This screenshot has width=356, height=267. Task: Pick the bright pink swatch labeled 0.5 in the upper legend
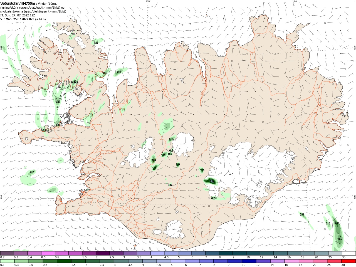coord(48,253)
